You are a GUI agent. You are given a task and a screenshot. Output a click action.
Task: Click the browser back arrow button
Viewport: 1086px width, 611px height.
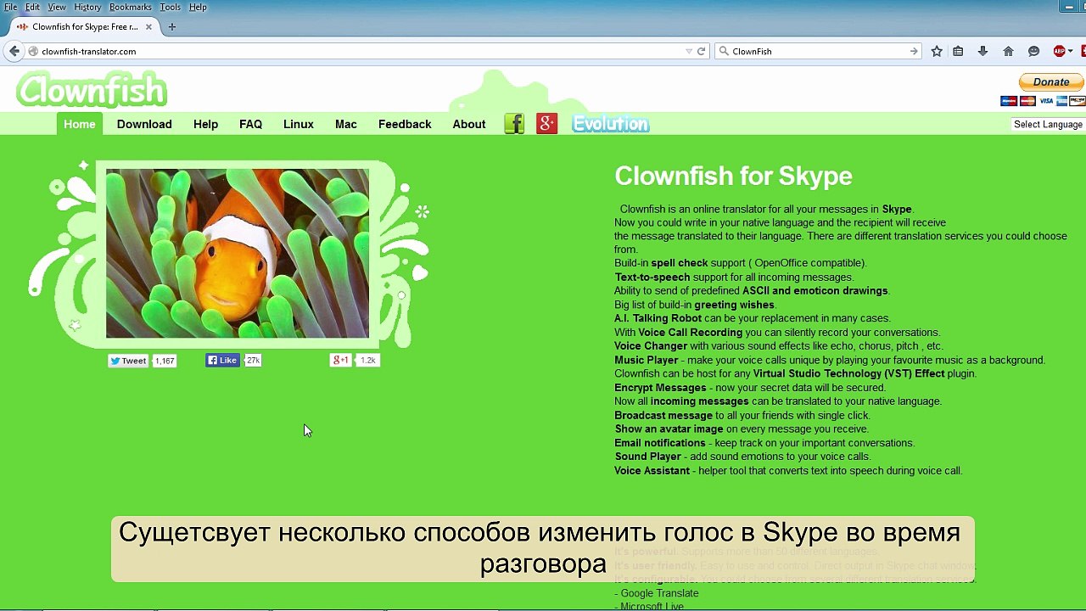(x=14, y=51)
